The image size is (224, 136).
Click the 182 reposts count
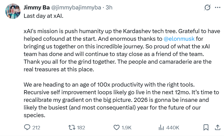point(81,128)
